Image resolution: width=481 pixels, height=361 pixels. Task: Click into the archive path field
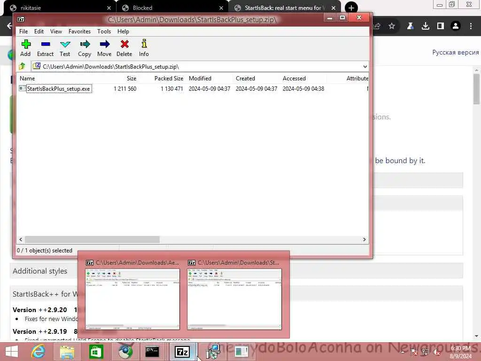pyautogui.click(x=196, y=67)
